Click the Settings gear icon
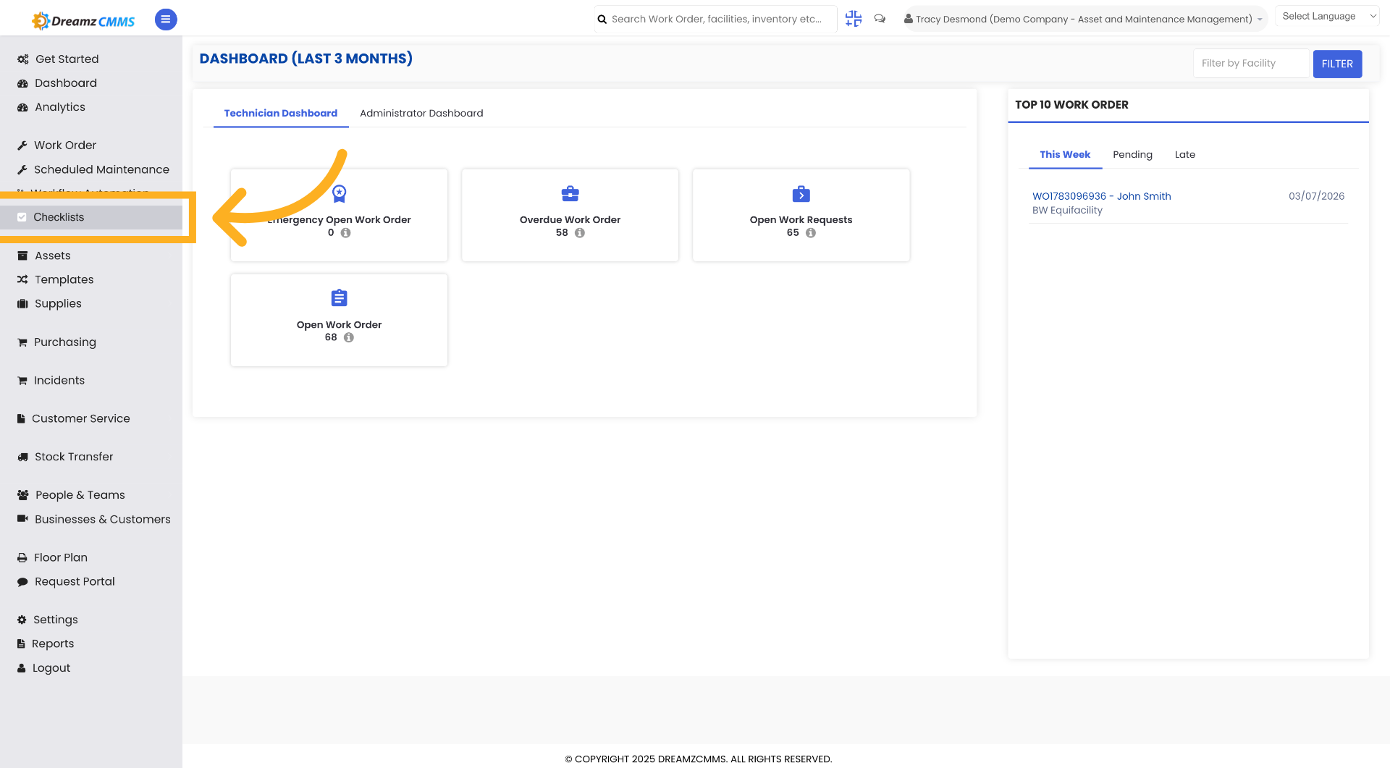Screen dimensions: 1390x768 click(22, 620)
